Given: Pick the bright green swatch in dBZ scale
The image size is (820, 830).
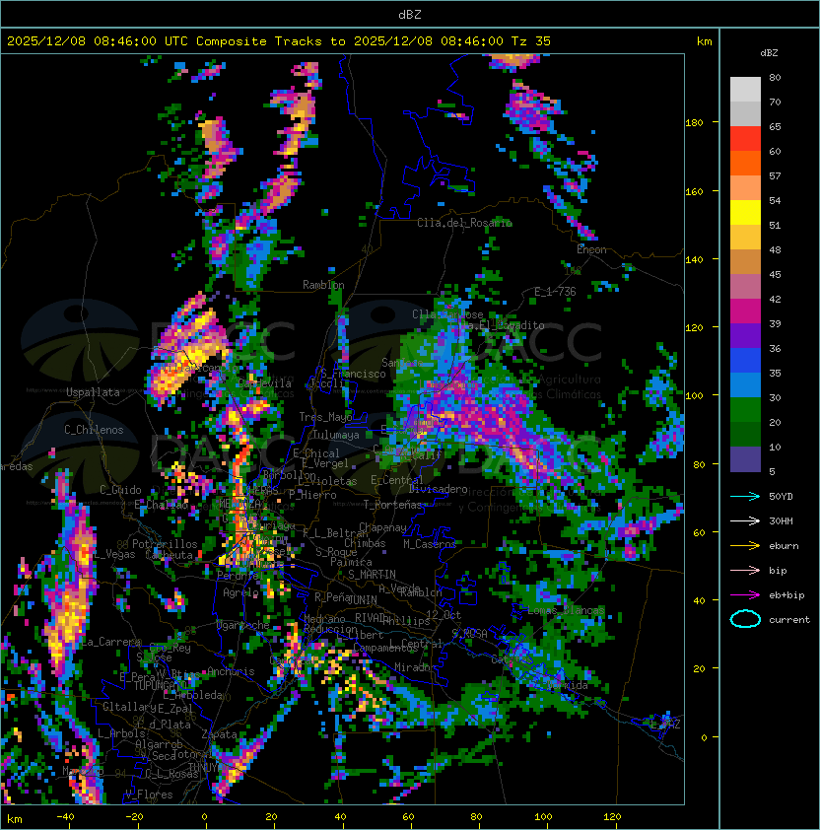Looking at the screenshot, I should (745, 410).
